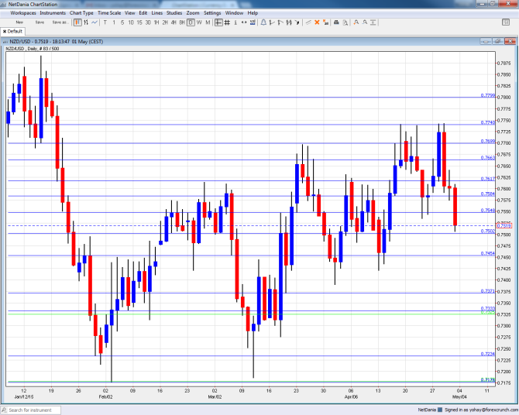Select the 30 minute time scale

point(148,22)
